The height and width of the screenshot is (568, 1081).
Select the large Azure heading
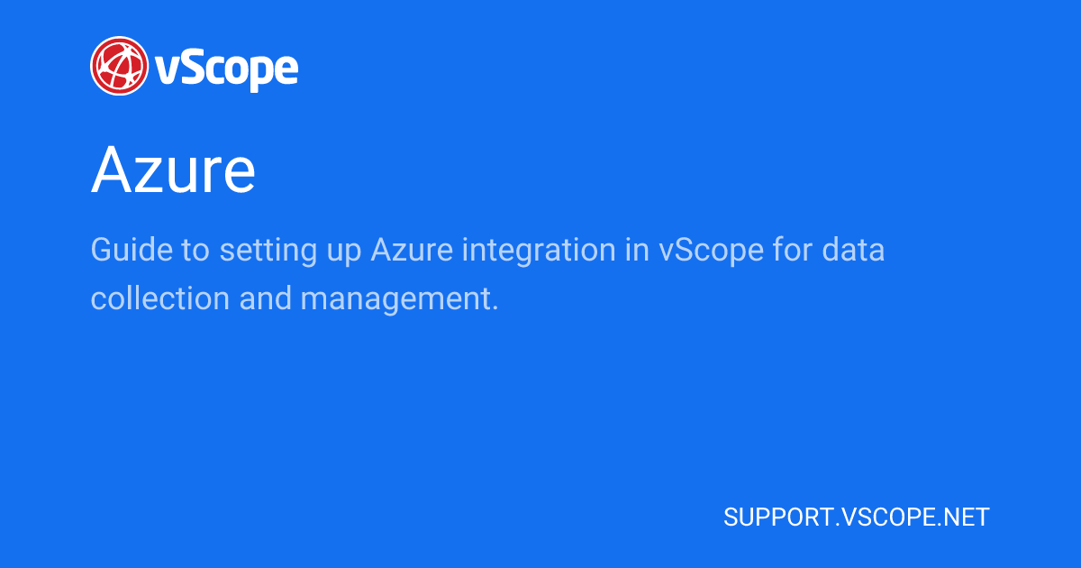point(173,170)
